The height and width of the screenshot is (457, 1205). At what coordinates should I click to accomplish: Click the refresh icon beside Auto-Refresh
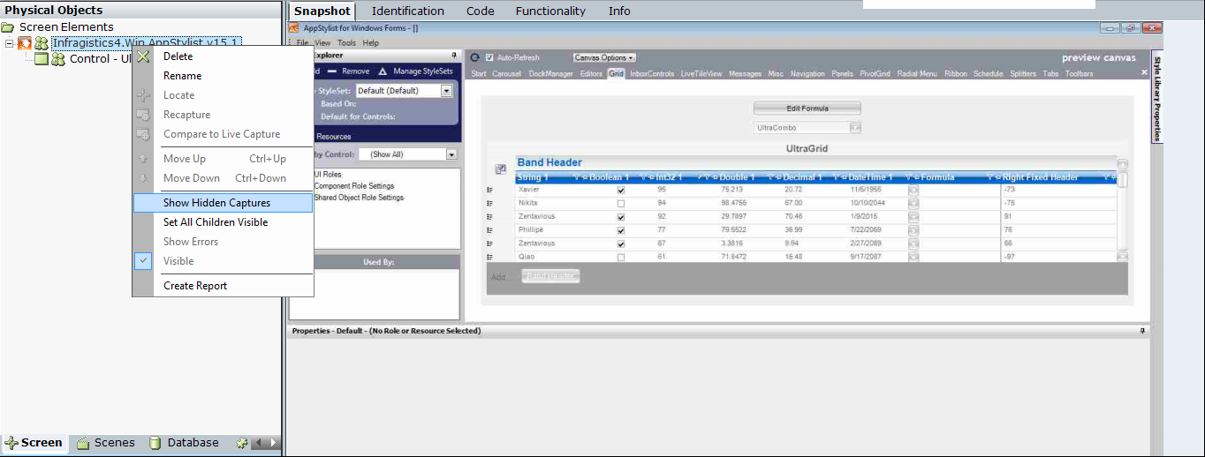point(474,57)
